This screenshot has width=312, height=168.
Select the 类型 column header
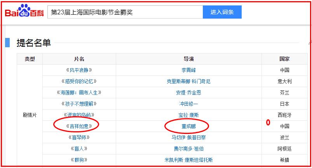(30, 59)
